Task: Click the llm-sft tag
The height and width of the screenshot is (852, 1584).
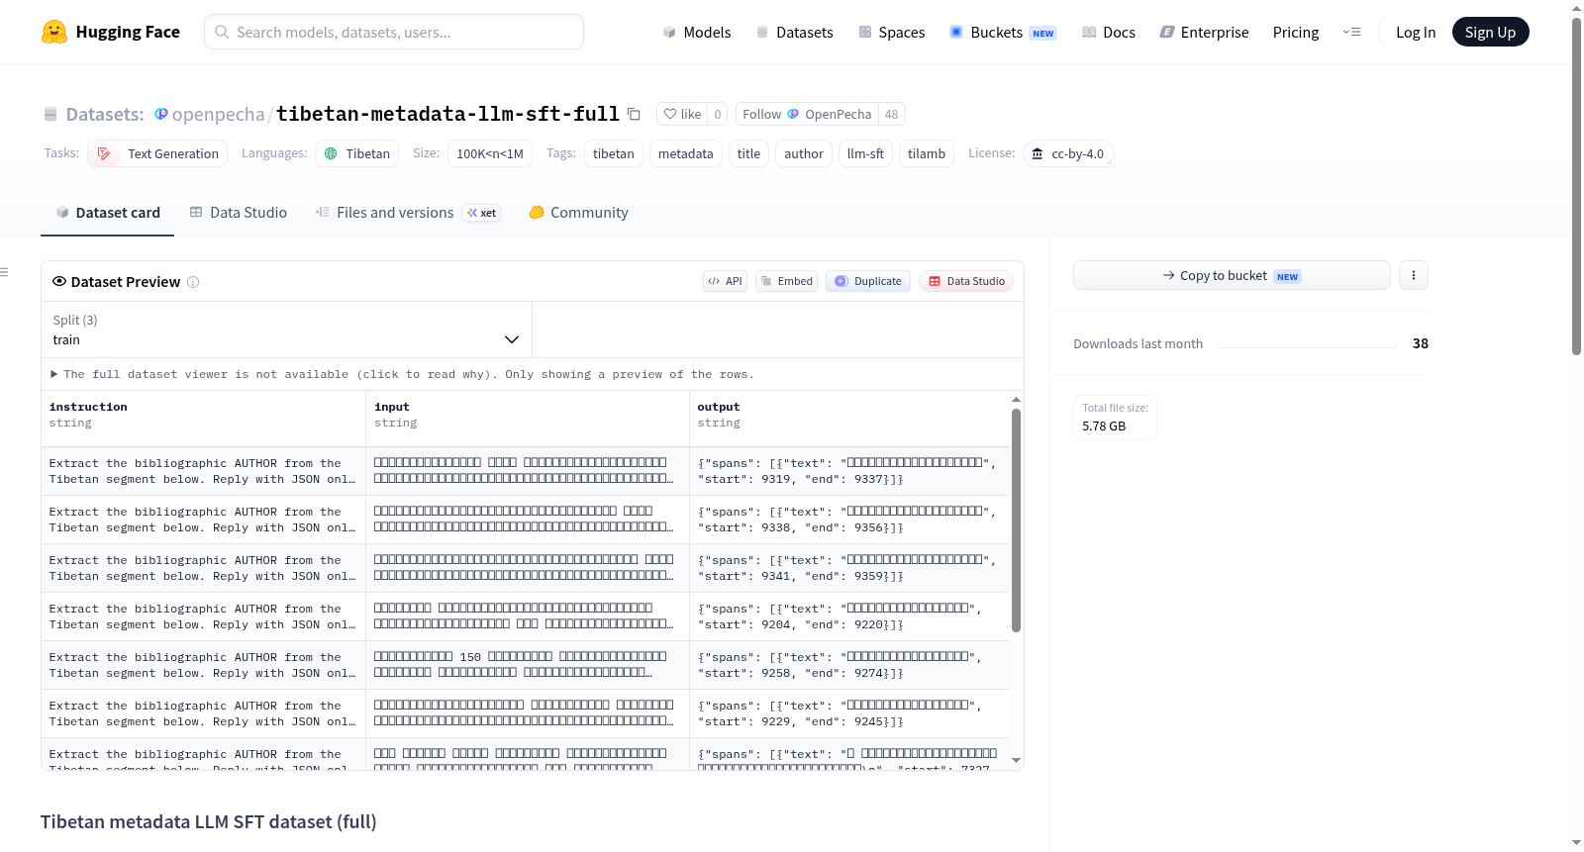Action: click(x=865, y=153)
